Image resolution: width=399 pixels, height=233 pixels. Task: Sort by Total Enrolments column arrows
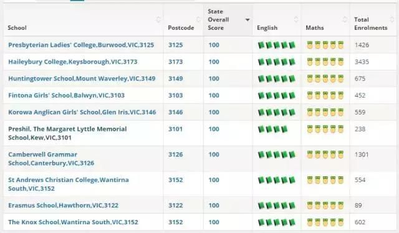392,19
